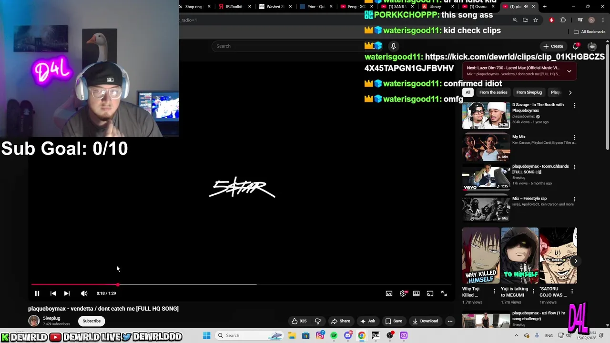Pause the YouTube video

pos(37,293)
